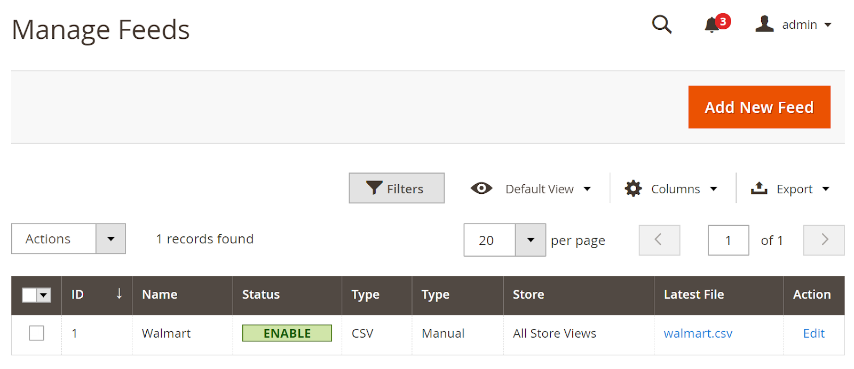Expand the mass-select dropdown arrow in header

pos(44,295)
